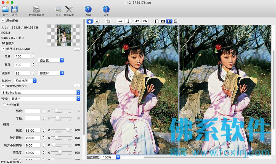Select the marquee selection tool

pos(96,21)
